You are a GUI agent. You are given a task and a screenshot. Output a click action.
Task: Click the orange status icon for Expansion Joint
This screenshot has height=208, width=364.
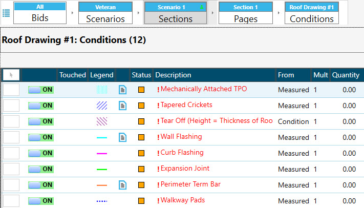[141, 169]
